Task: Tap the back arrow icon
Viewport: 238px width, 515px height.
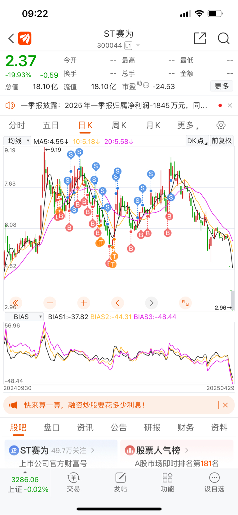Action: (x=11, y=38)
